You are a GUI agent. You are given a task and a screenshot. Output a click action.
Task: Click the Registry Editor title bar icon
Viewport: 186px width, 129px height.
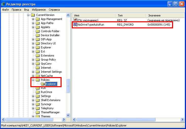(x=3, y=4)
